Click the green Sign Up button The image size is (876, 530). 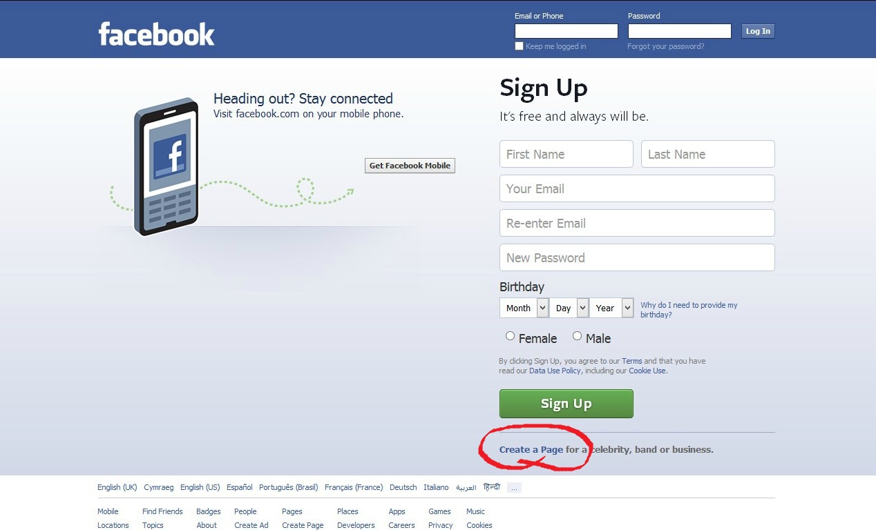pyautogui.click(x=566, y=404)
